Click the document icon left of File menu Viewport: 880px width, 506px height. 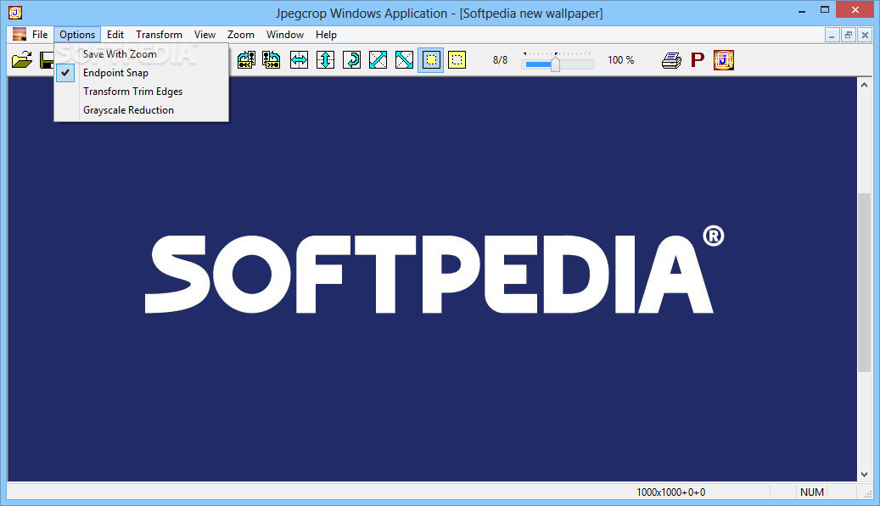[x=20, y=34]
